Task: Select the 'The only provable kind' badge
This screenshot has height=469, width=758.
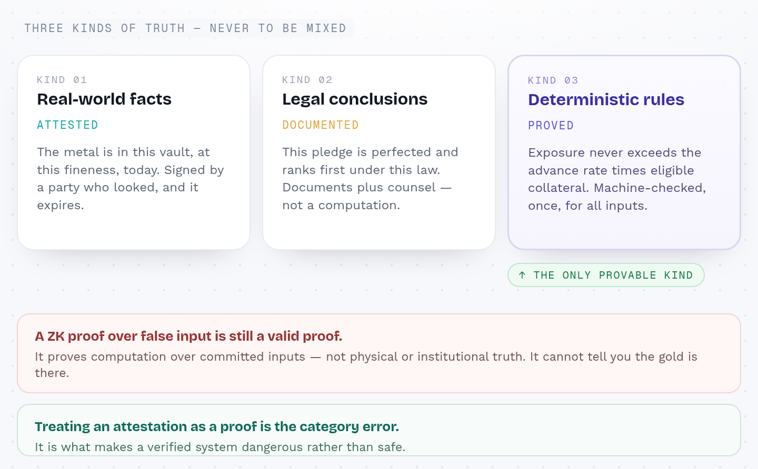Action: (606, 275)
